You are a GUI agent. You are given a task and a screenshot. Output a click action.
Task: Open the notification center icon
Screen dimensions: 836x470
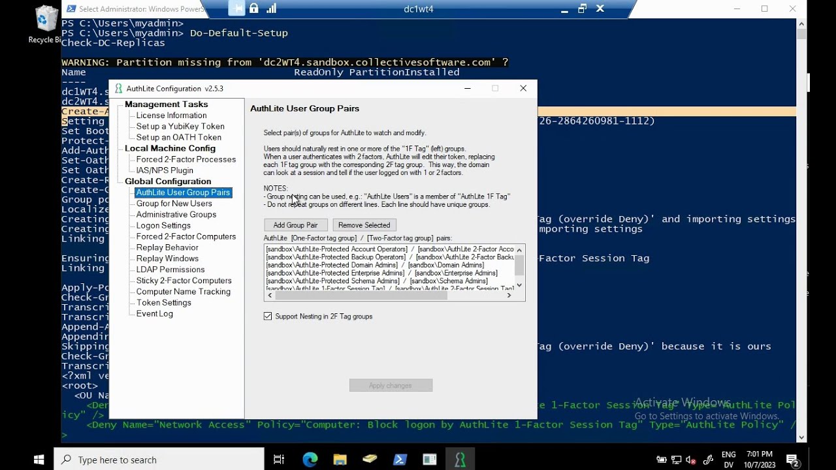point(792,460)
